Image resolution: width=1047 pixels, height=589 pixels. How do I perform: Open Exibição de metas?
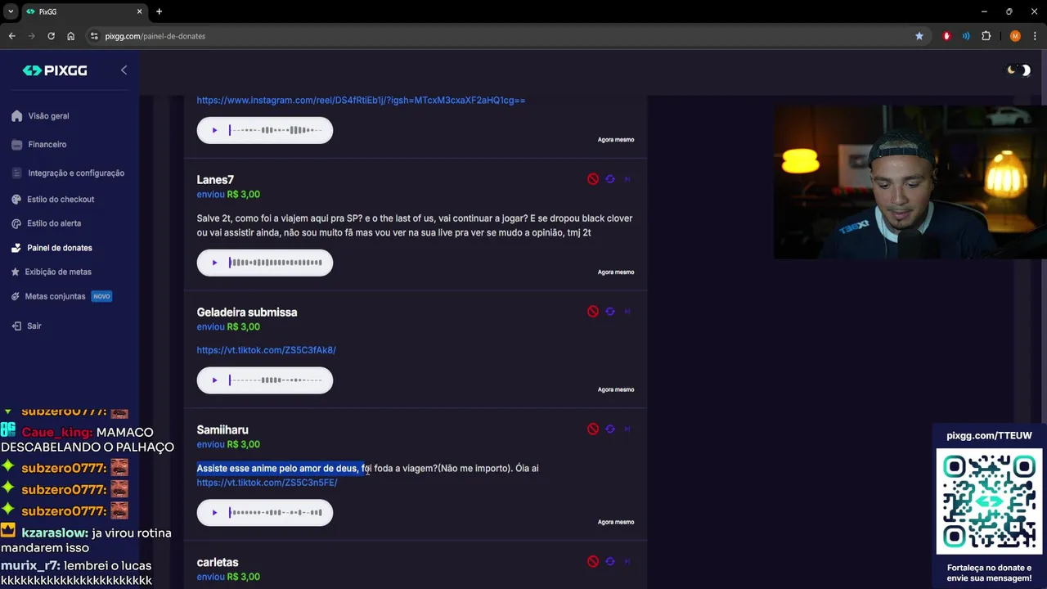(x=52, y=272)
